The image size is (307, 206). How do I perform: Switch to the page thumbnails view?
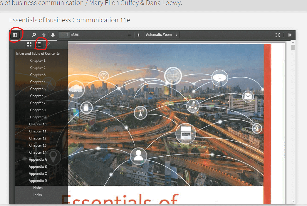coord(29,44)
